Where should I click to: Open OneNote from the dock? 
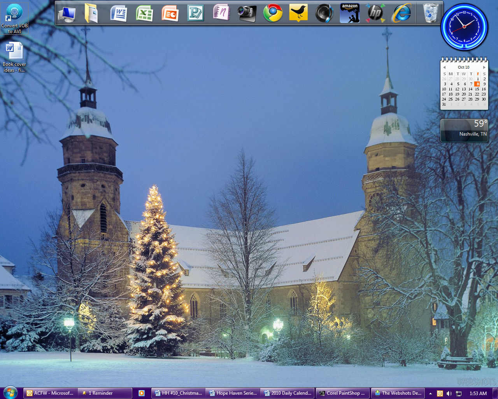[221, 13]
